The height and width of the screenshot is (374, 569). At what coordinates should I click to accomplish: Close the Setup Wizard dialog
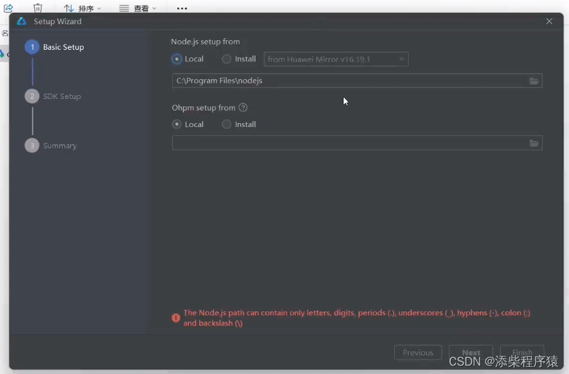549,22
